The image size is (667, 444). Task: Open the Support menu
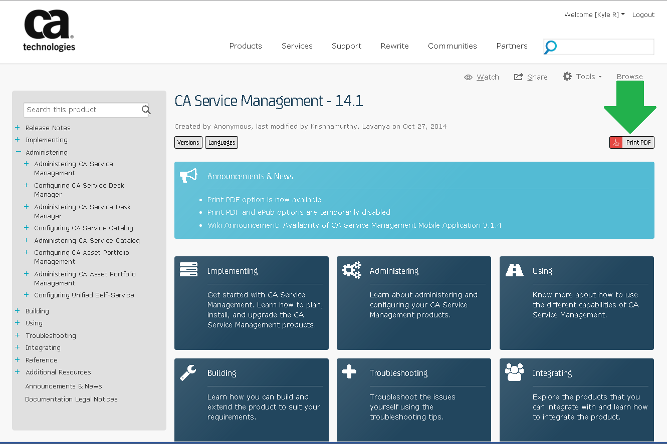pyautogui.click(x=346, y=46)
